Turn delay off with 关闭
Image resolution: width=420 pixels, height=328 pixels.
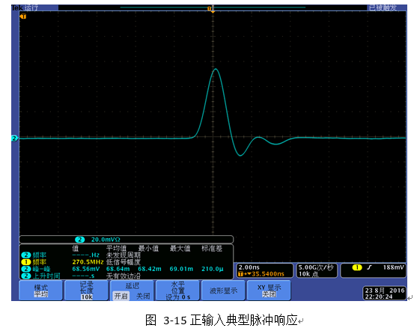[143, 296]
